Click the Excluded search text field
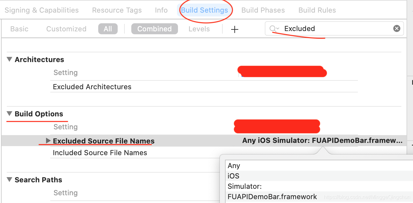Screen dimensions: 413x203 coord(334,28)
